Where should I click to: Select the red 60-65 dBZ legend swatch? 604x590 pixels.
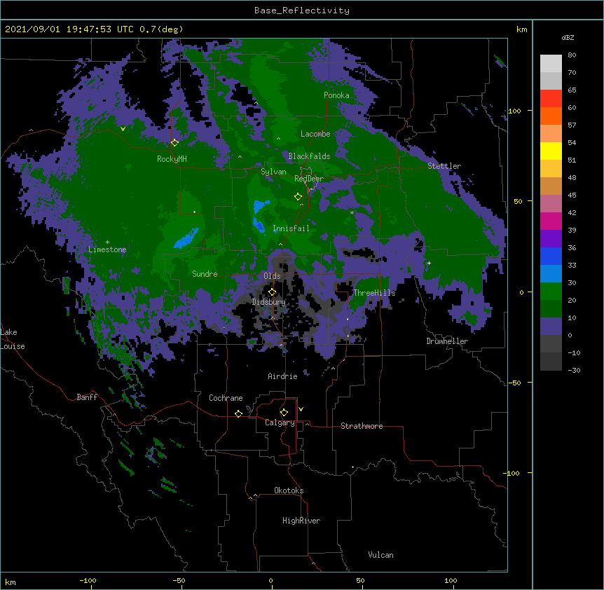pos(551,99)
